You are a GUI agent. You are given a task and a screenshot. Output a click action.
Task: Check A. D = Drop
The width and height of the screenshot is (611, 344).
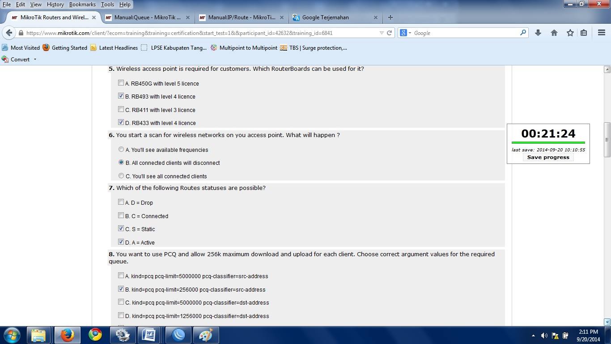[121, 202]
